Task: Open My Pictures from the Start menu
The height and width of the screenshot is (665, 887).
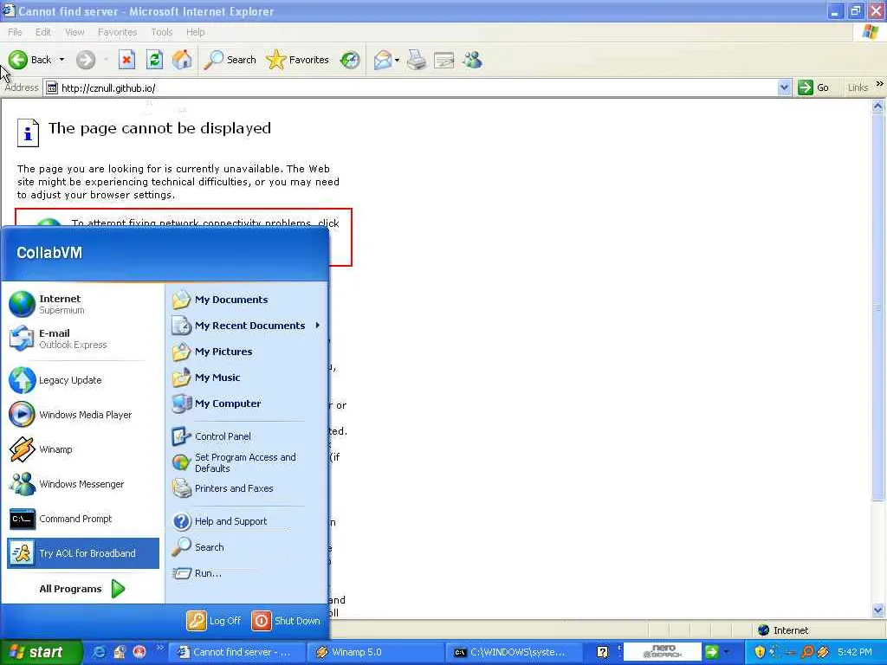Action: point(247,352)
